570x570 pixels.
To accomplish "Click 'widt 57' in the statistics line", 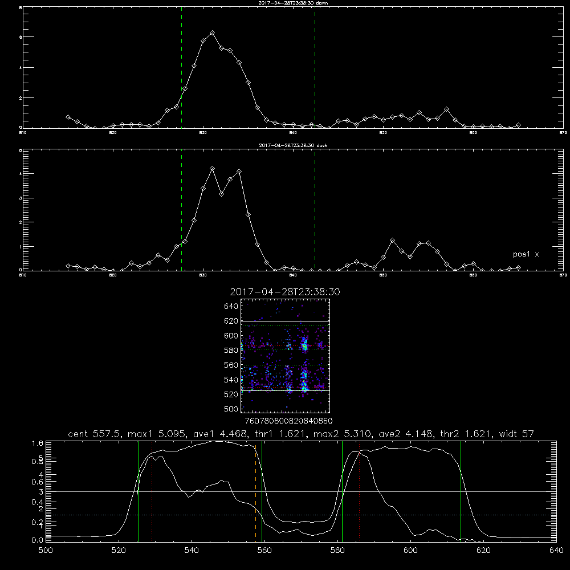I will point(516,434).
